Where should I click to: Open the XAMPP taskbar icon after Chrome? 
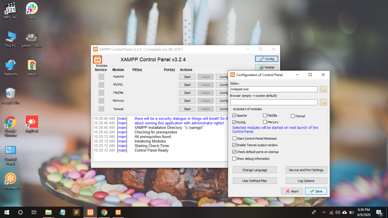[x=118, y=212]
